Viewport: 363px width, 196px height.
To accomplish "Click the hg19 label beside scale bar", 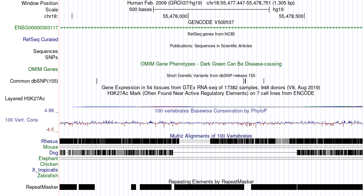I will (278, 10).
